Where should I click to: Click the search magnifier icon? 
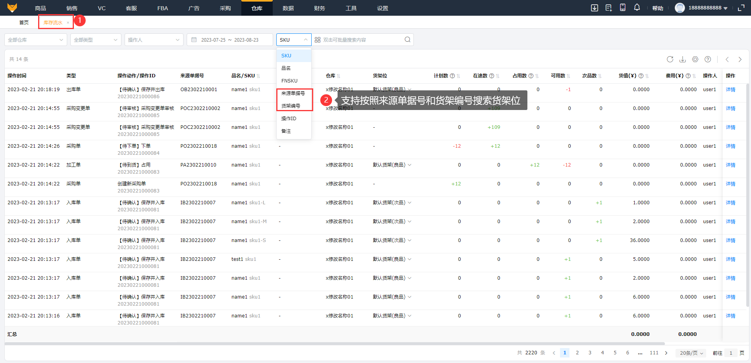[x=408, y=40]
